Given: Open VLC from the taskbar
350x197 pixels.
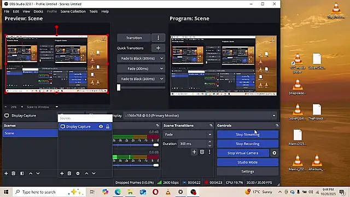Looking at the screenshot, I should tap(168, 192).
